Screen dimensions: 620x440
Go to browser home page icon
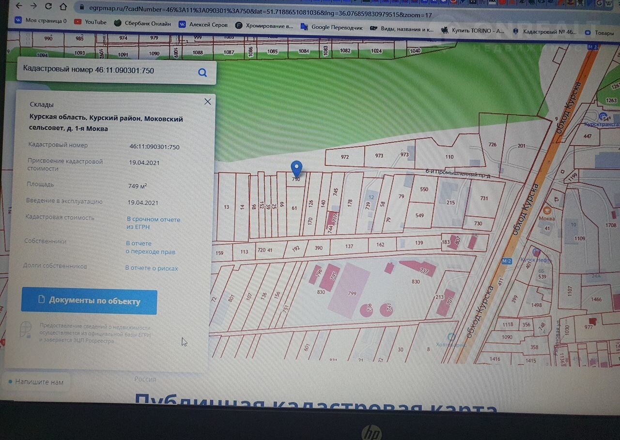(x=63, y=7)
